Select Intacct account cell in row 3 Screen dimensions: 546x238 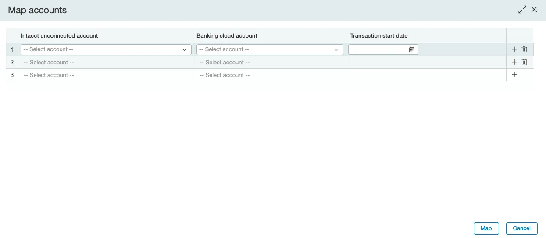(x=106, y=75)
